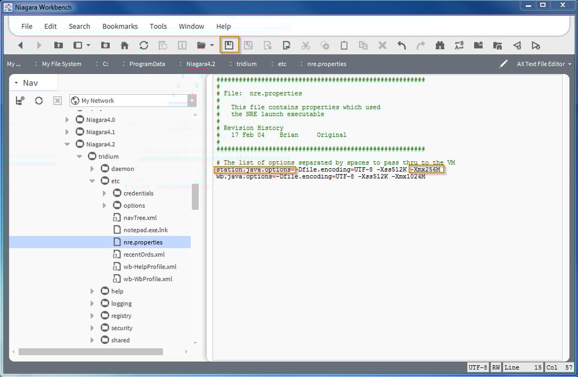Open the AX Text File Editor view selector

(x=541, y=64)
